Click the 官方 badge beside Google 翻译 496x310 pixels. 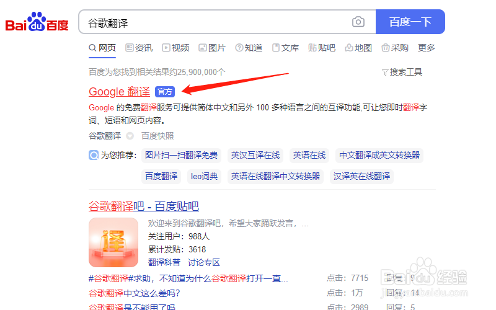pos(165,92)
